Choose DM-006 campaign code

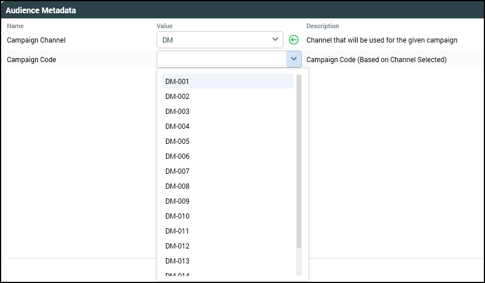(x=177, y=156)
